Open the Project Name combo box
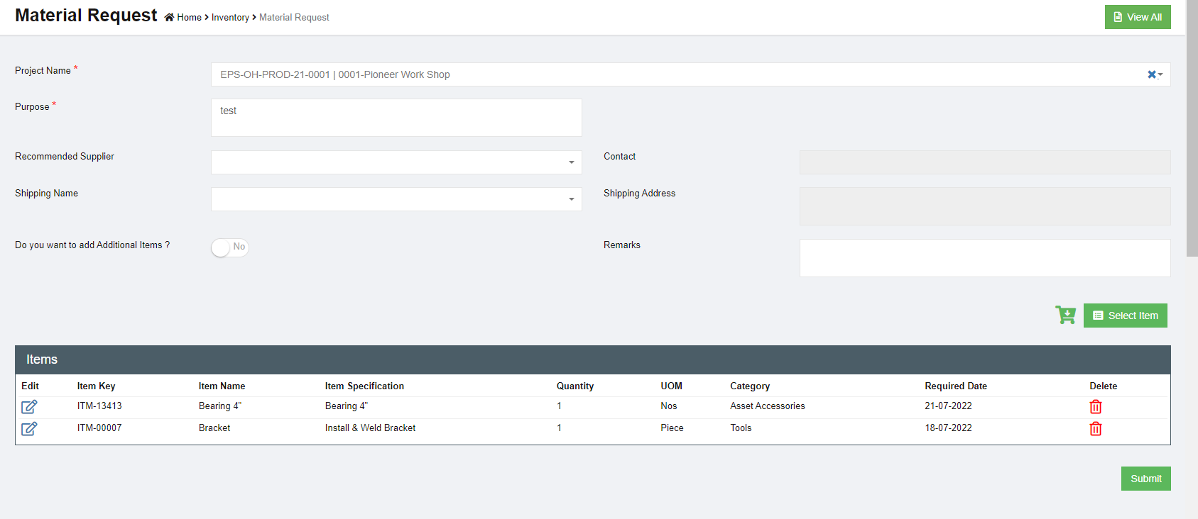1198x519 pixels. (x=675, y=74)
